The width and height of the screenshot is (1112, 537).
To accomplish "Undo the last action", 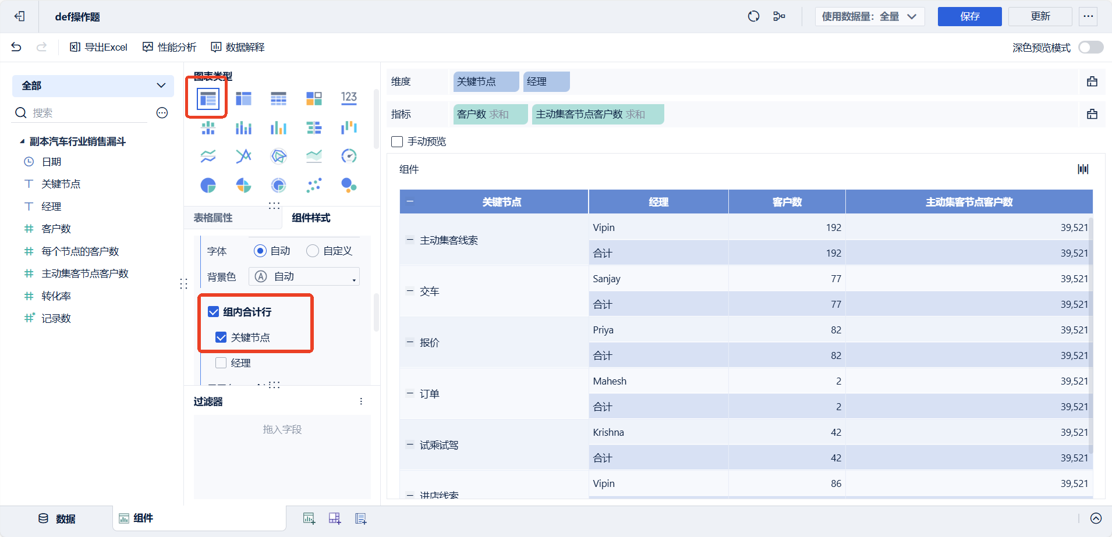I will (x=16, y=47).
